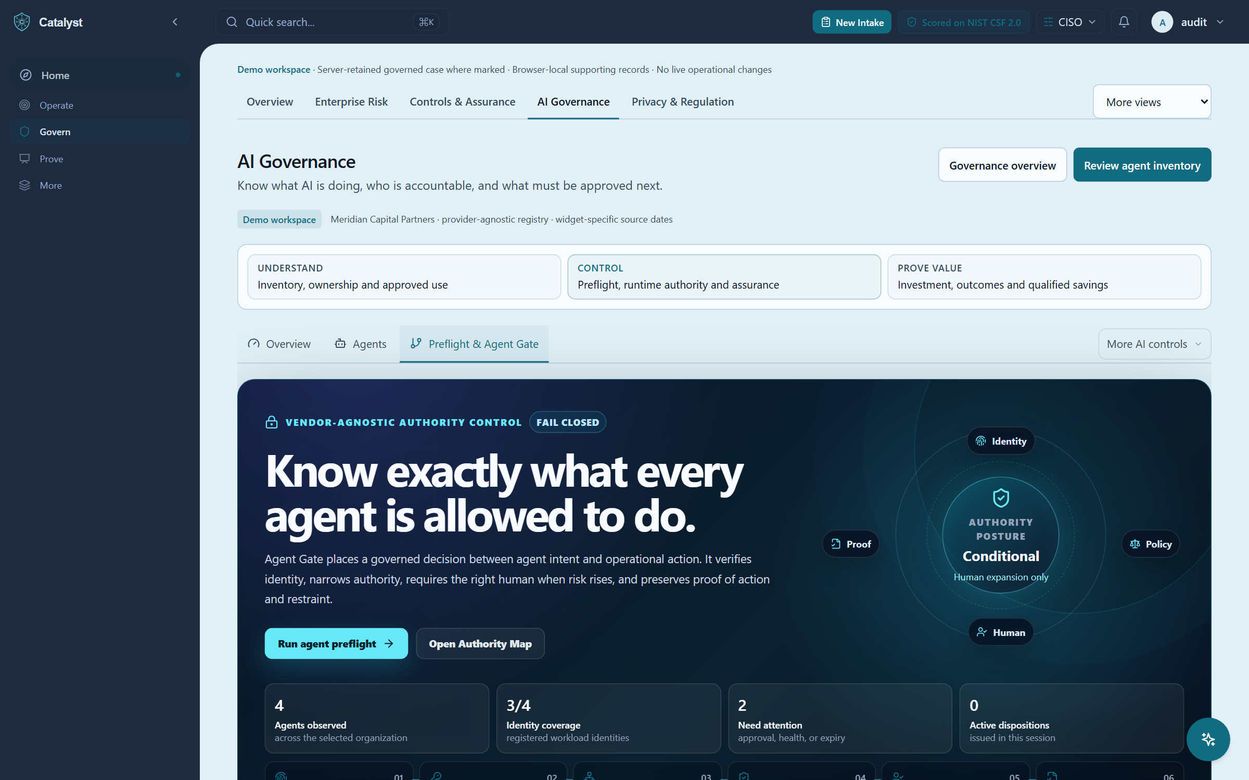Open the CISO role dropdown
1249x780 pixels.
tap(1069, 22)
